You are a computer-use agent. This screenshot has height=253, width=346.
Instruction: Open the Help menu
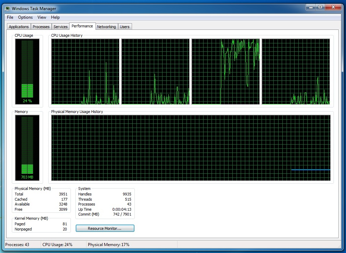click(x=55, y=17)
